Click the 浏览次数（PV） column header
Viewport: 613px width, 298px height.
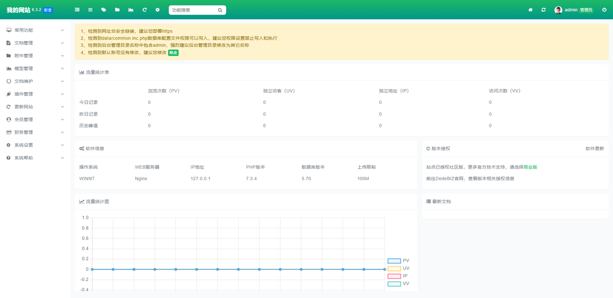pos(164,91)
